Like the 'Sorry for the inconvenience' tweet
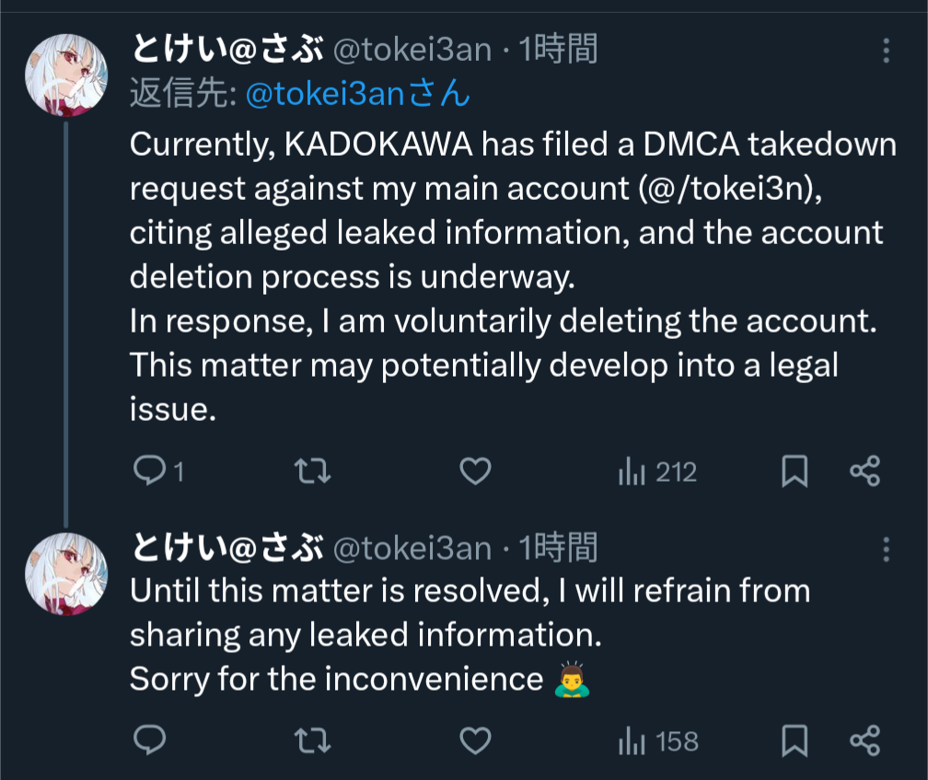 (x=475, y=739)
